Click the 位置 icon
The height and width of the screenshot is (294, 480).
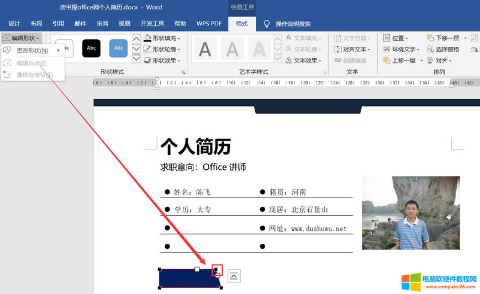click(x=387, y=38)
